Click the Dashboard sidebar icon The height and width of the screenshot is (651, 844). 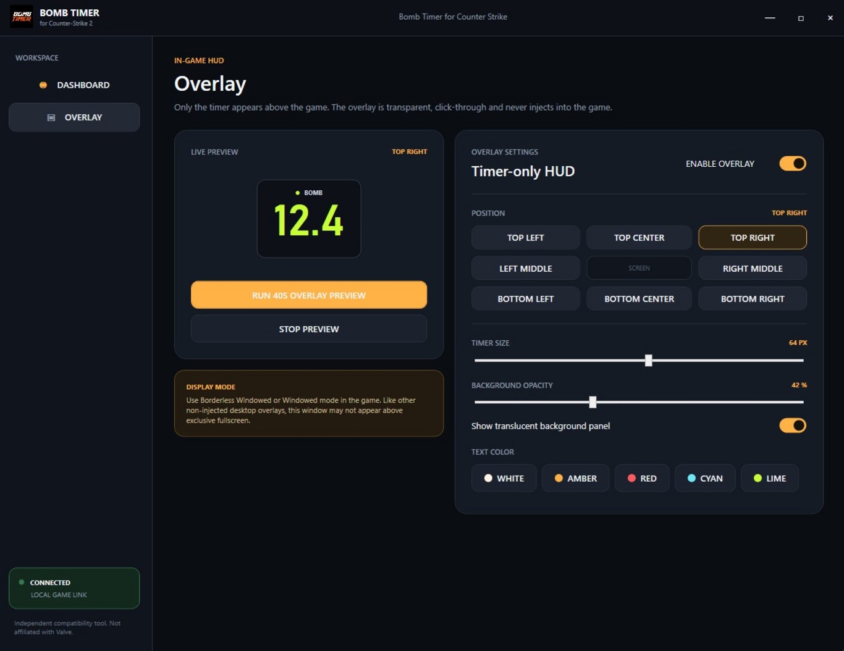[x=43, y=85]
